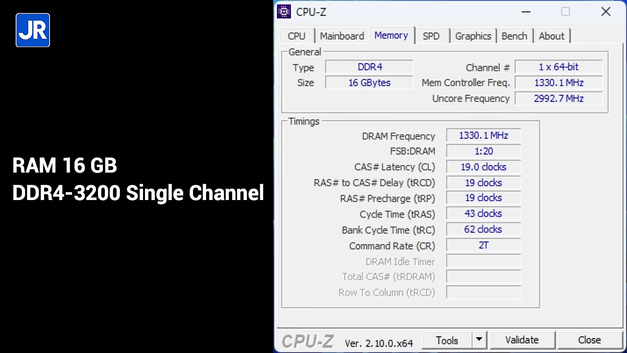Show the About tab
Viewport: 627px width, 353px height.
551,36
